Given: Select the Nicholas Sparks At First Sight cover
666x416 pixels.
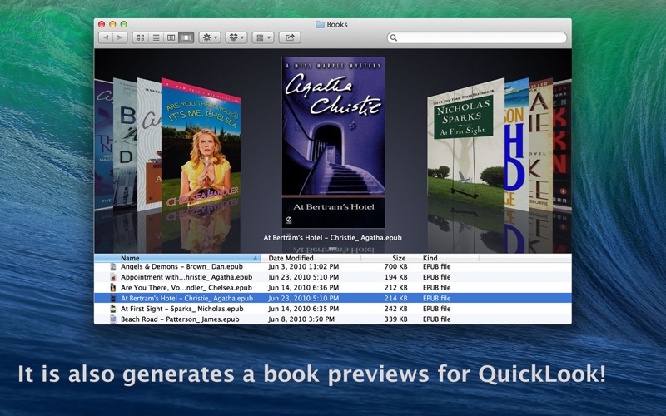Looking at the screenshot, I should (x=466, y=144).
